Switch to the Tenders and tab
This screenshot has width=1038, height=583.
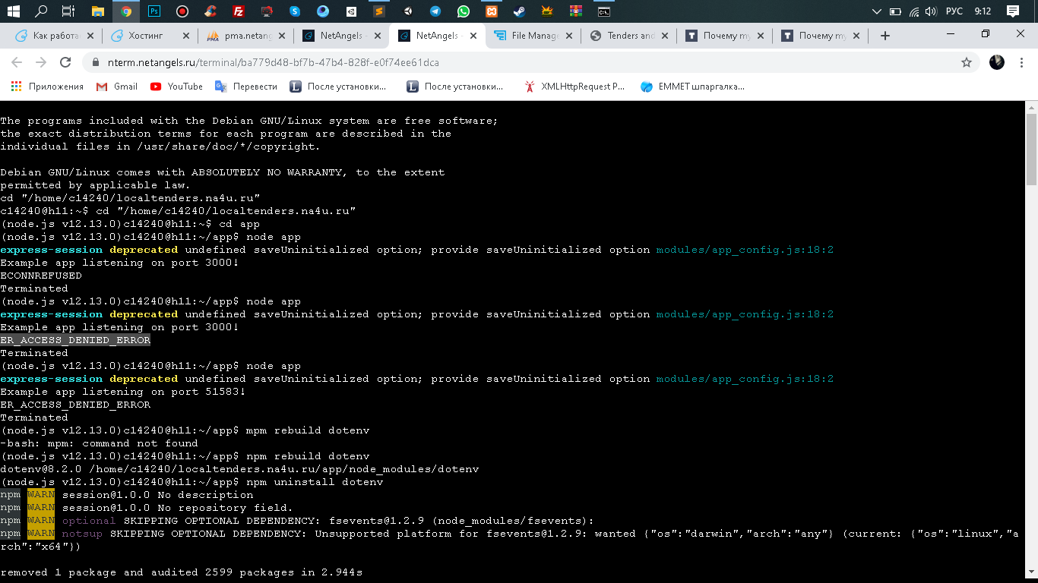(628, 36)
